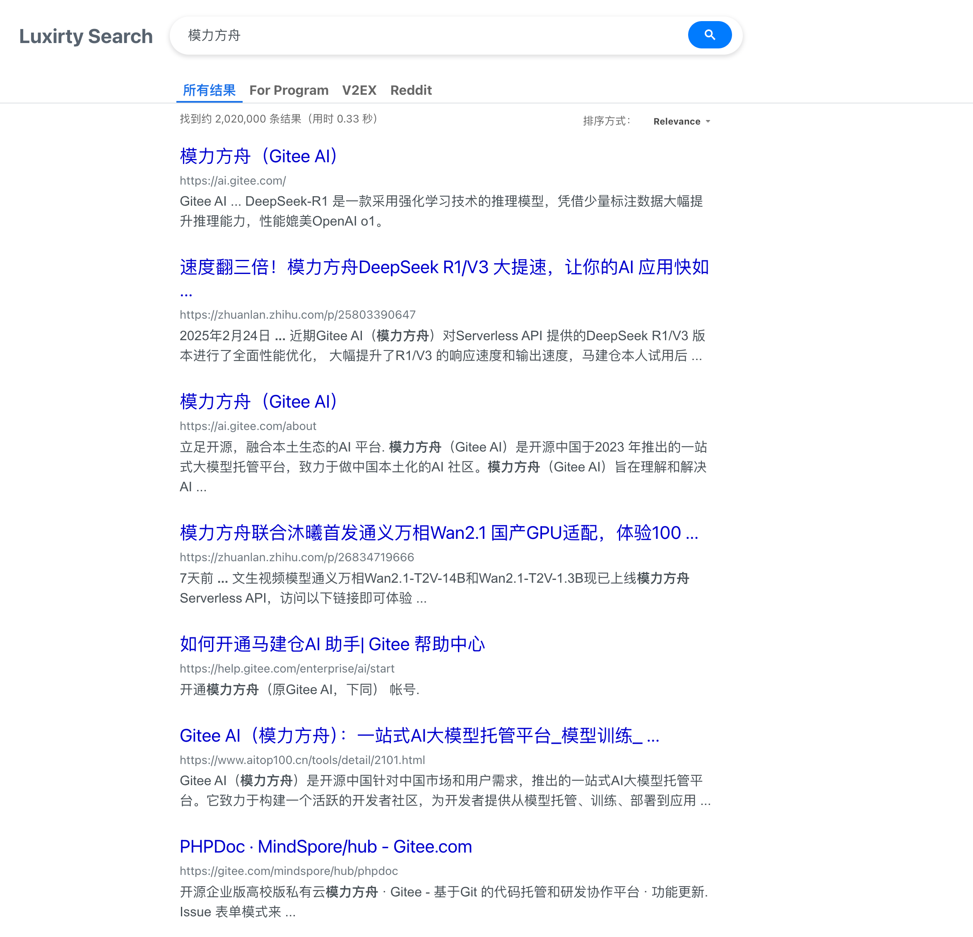Viewport: 973px width, 937px height.
Task: Click the URL https://ai.gitee.com/about
Action: point(248,426)
